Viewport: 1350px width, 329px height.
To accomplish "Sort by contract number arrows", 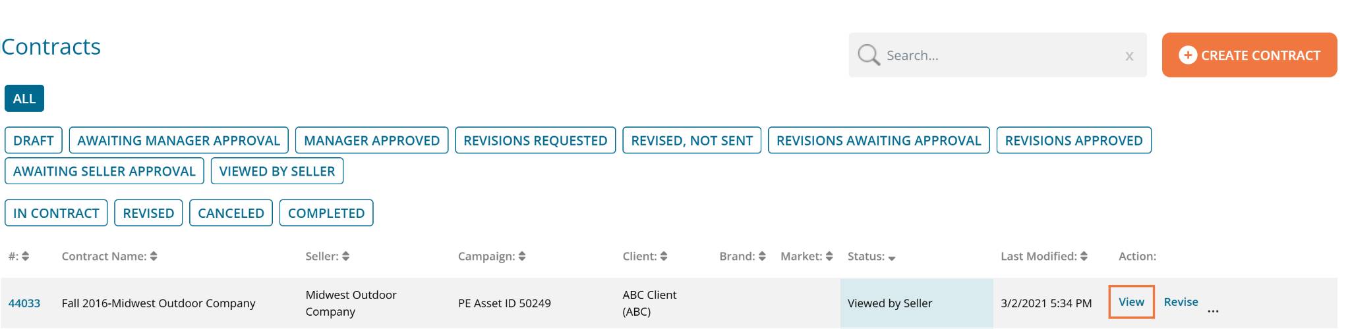I will point(26,257).
